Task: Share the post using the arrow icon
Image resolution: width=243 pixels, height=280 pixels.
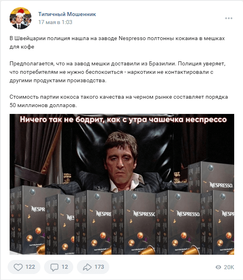Action: (87, 267)
